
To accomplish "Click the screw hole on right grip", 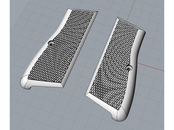I will (x=129, y=67).
